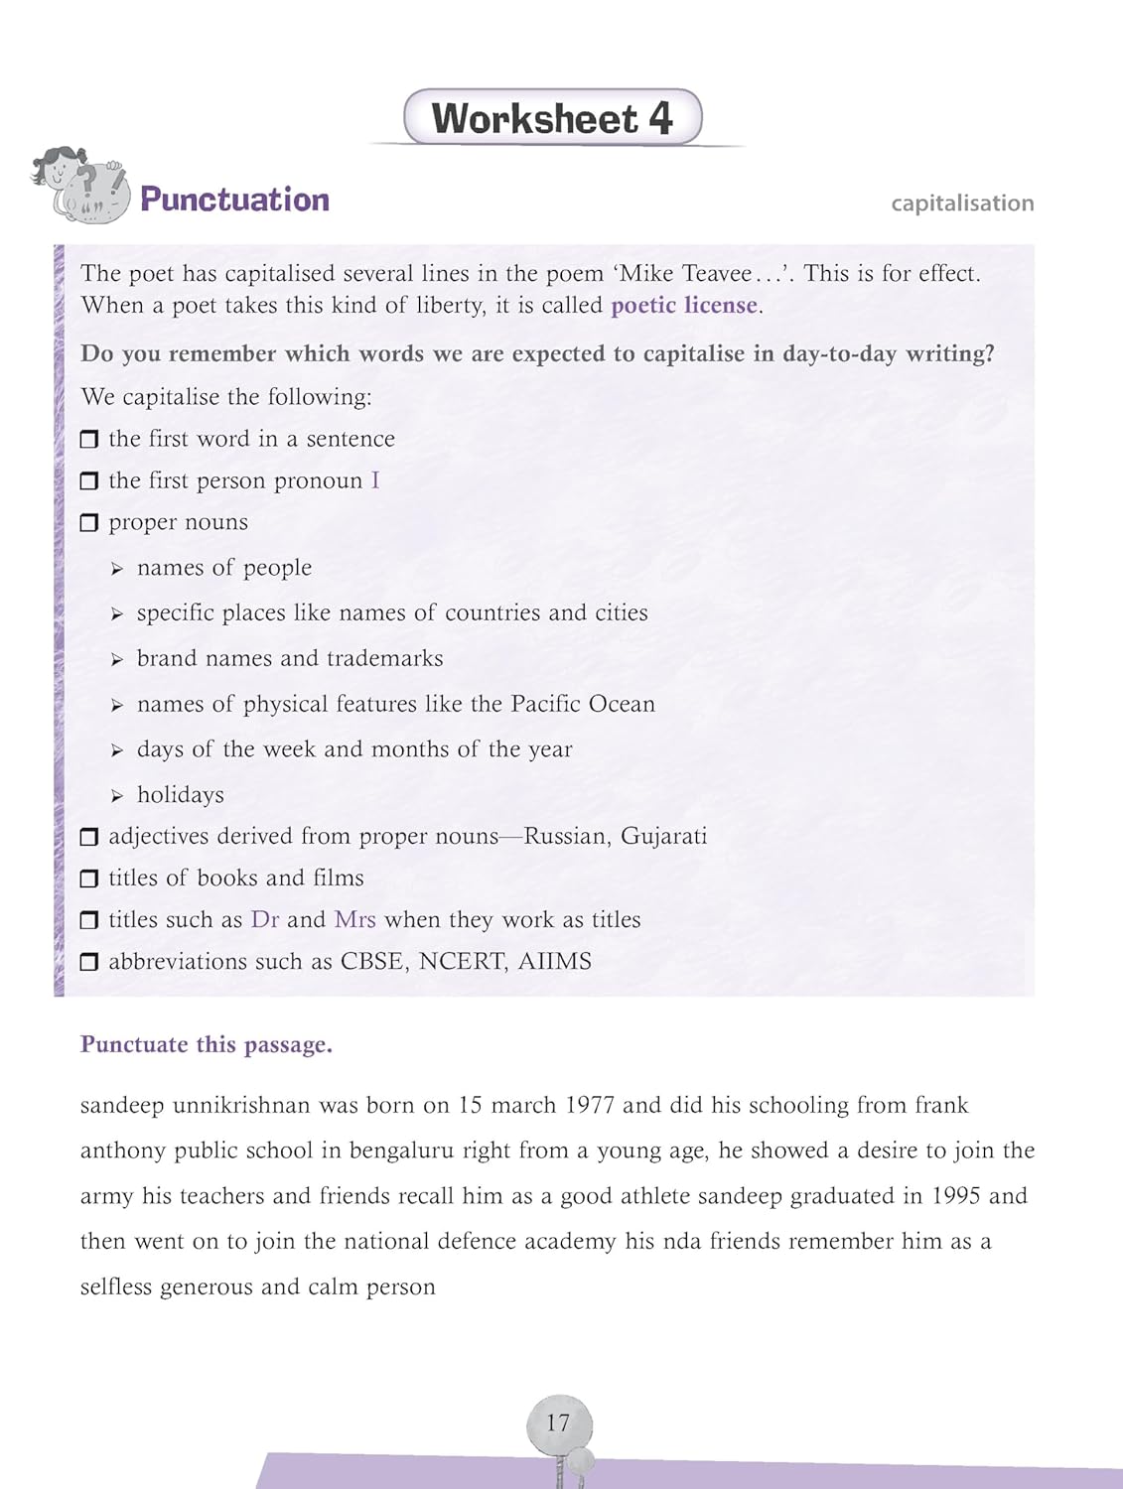The image size is (1123, 1489).
Task: Click the purple 'Dr' word
Action: [x=265, y=919]
